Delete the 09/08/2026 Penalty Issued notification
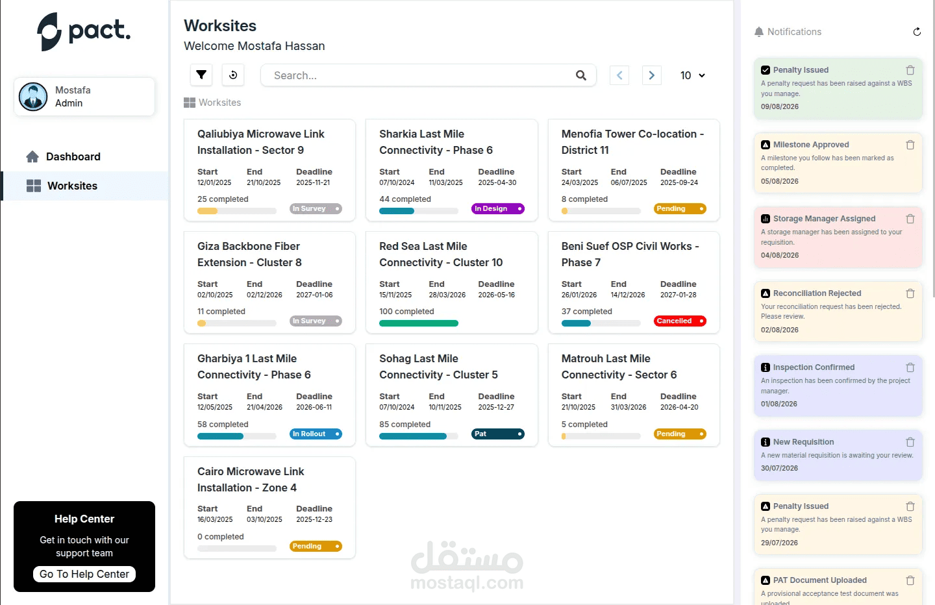The image size is (935, 605). pos(910,70)
